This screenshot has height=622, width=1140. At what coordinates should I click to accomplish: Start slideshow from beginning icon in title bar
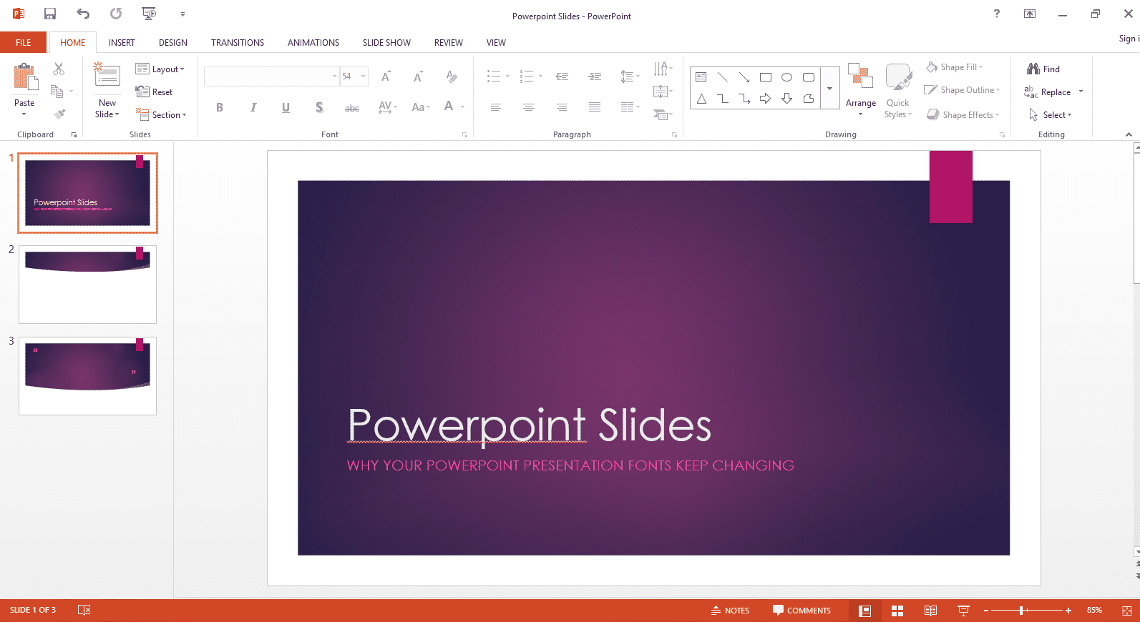(149, 14)
